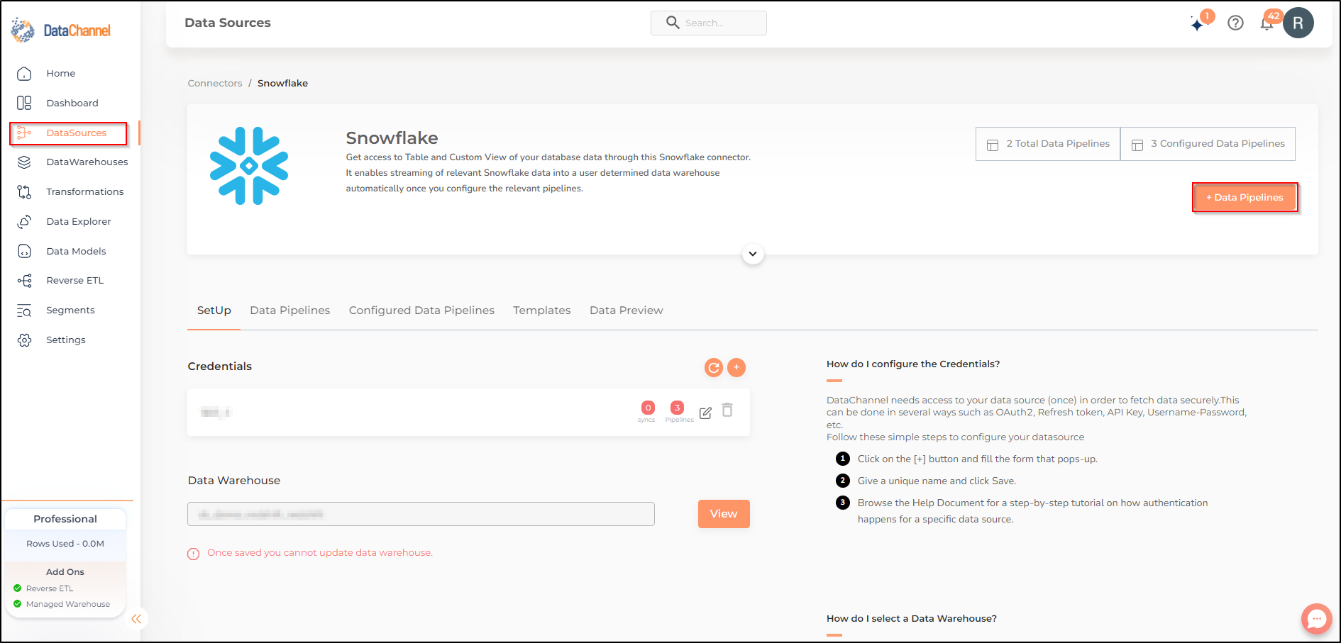Viewport: 1341px width, 643px height.
Task: Open Data Models menu item
Action: coord(76,252)
